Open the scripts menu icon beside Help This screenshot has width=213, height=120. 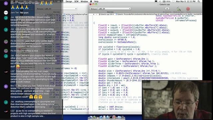(91, 1)
